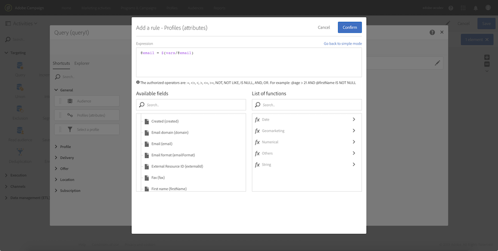Close the Query dialog with X
This screenshot has height=251, width=498.
tap(442, 32)
